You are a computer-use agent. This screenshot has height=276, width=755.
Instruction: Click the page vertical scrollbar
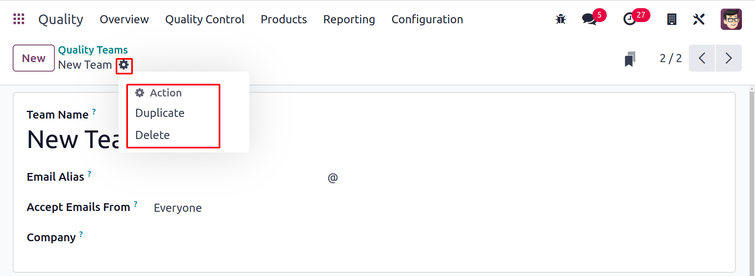point(752,180)
